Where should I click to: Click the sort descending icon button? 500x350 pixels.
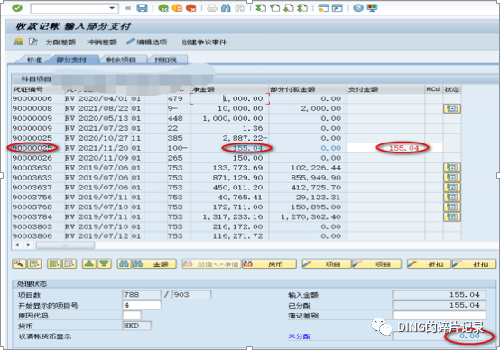[105, 264]
